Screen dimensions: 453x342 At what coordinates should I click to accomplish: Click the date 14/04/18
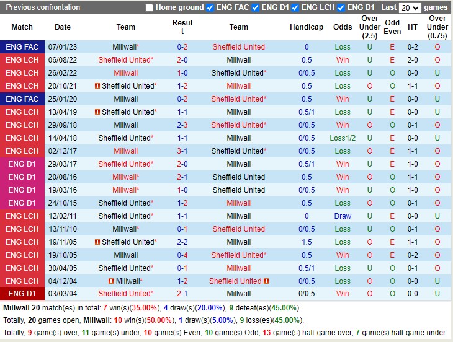point(63,138)
